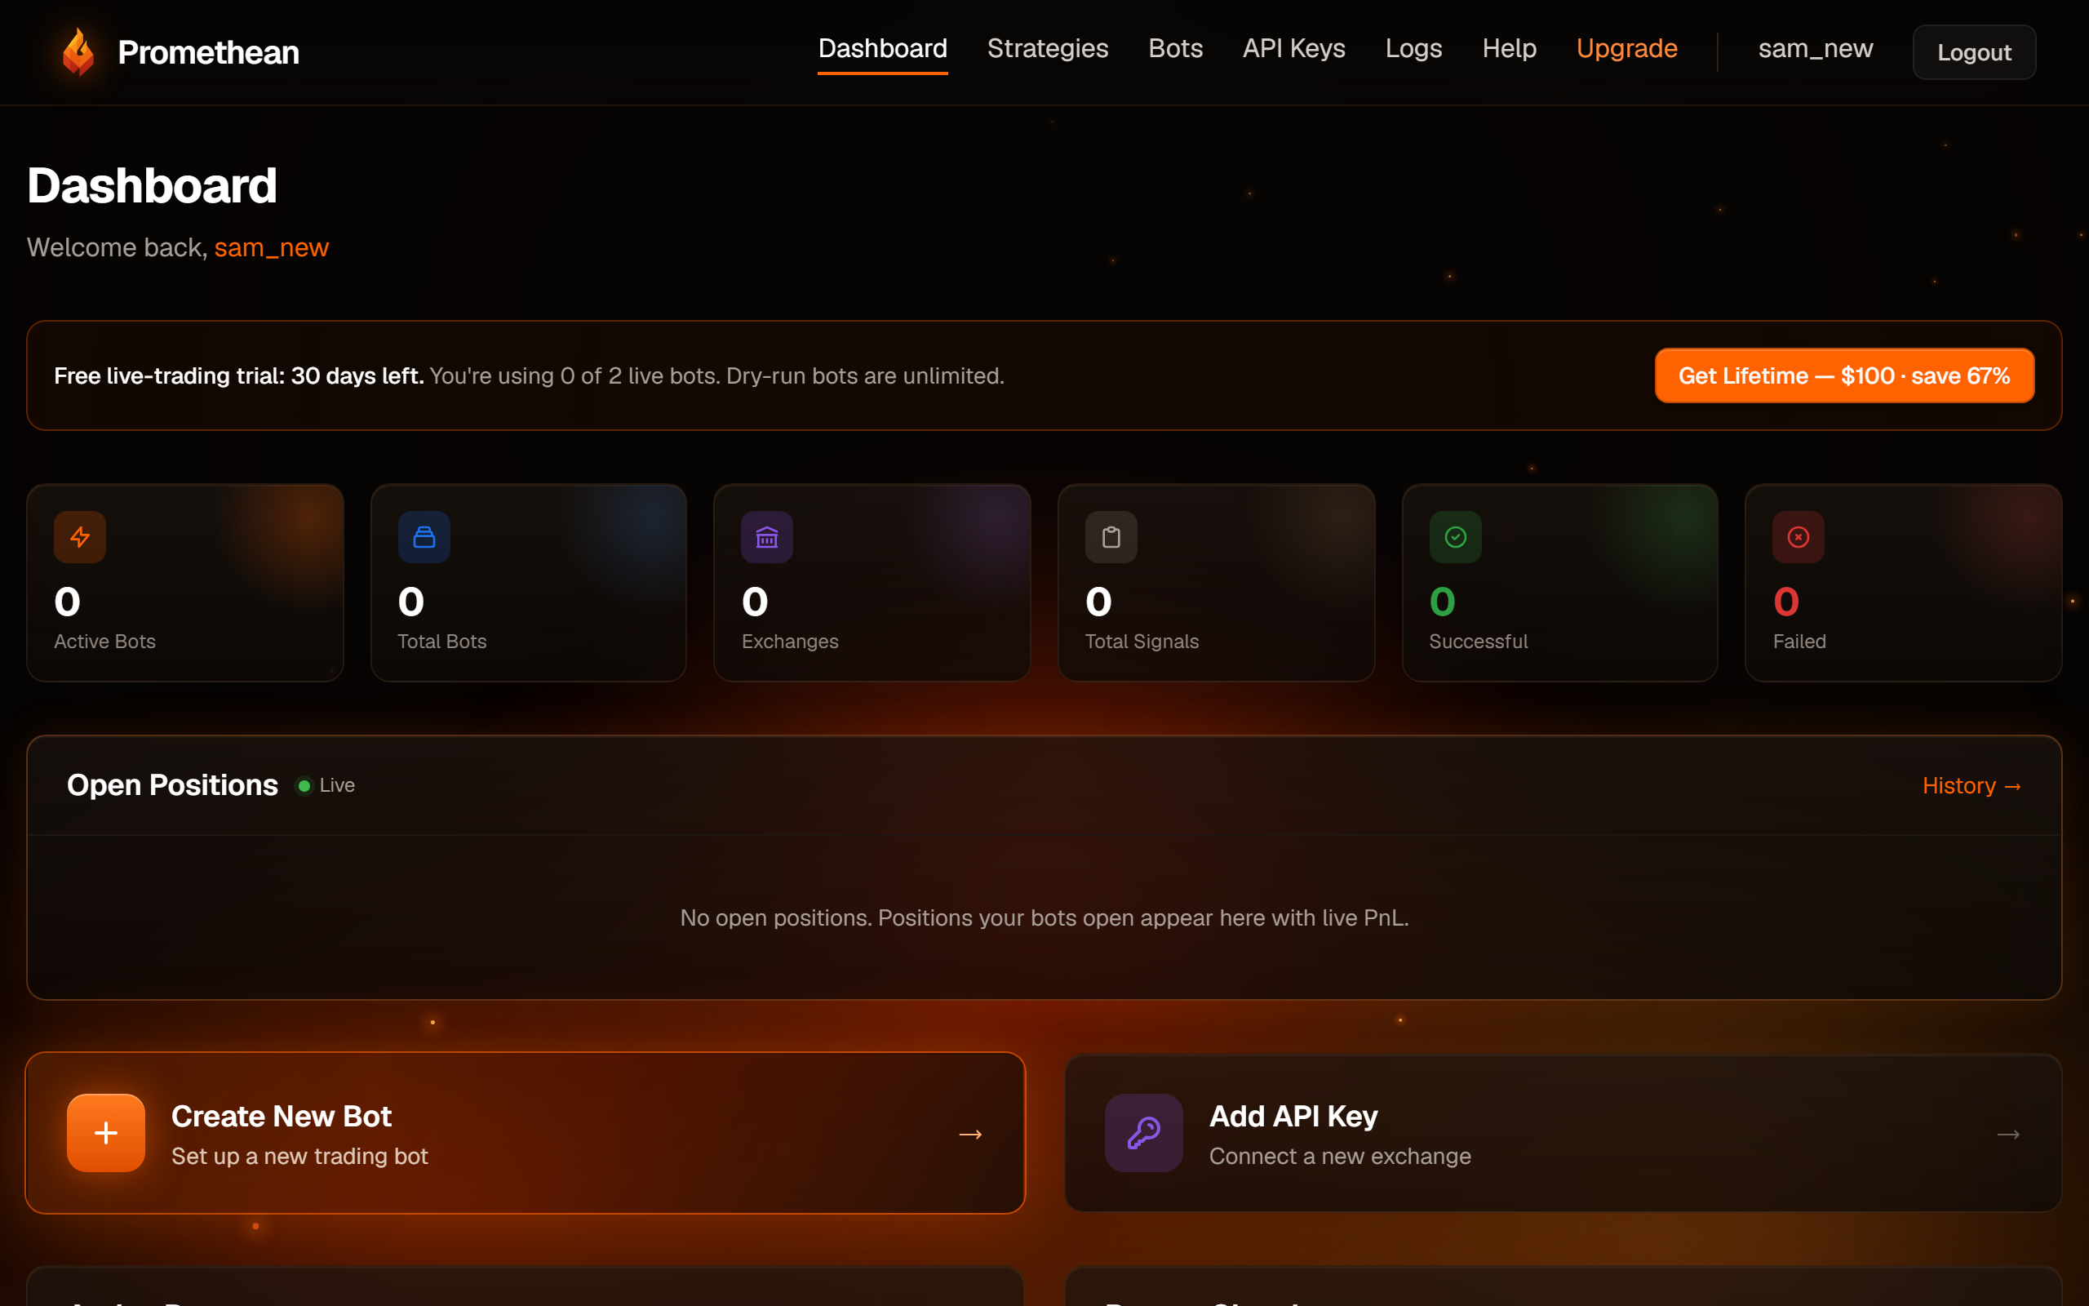Click the arrow on Create New Bot card

[970, 1134]
